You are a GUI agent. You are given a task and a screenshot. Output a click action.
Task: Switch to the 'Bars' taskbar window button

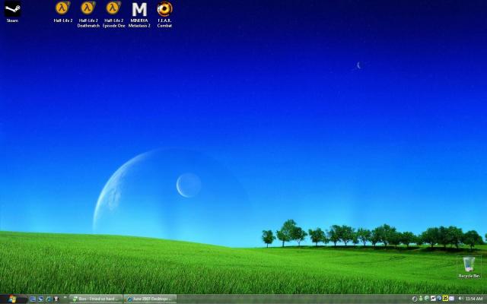96,299
